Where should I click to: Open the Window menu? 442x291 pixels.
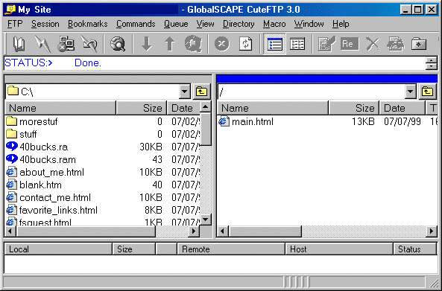click(309, 24)
